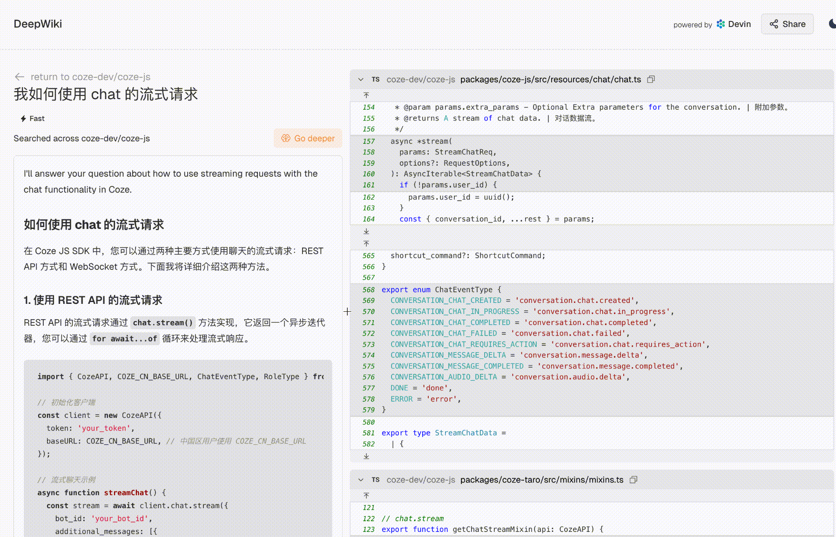Click the page title 我如何使用 chat 的流式请求
Screen dimensions: 836x537
pos(106,94)
